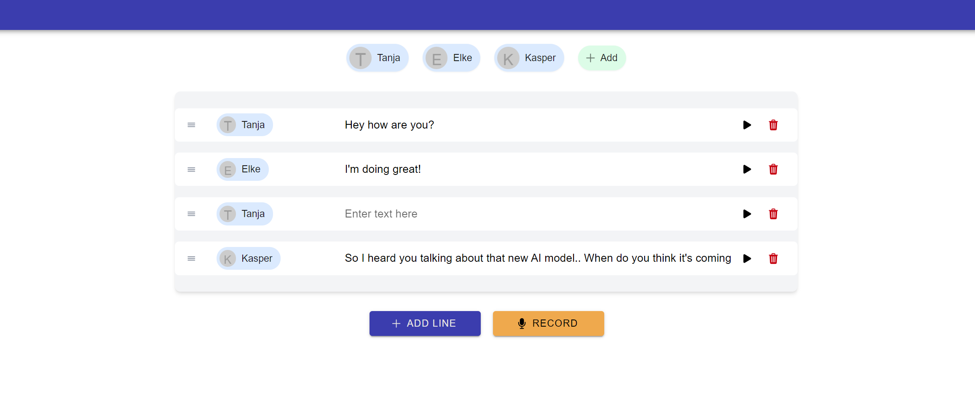Click the microphone icon on the Record button
Screen dimensions: 975x408
521,323
